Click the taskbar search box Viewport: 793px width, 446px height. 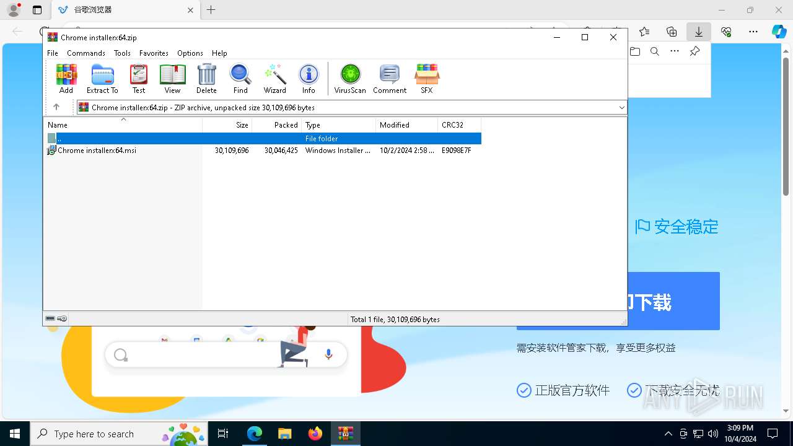[119, 434]
